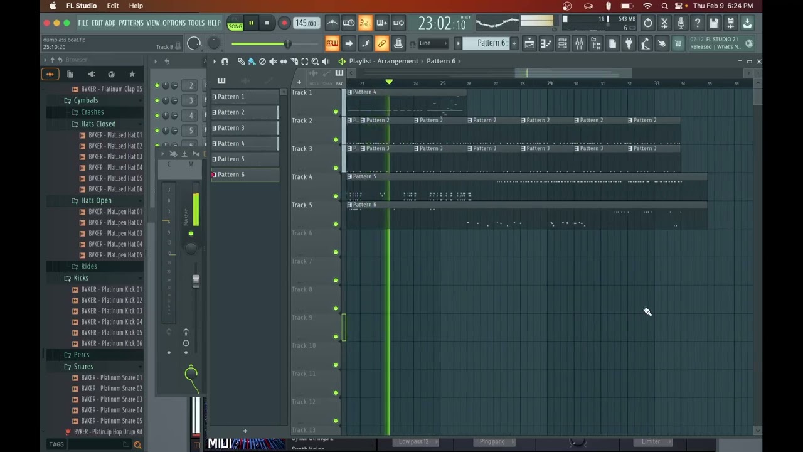Click the question mark help icon

click(698, 23)
